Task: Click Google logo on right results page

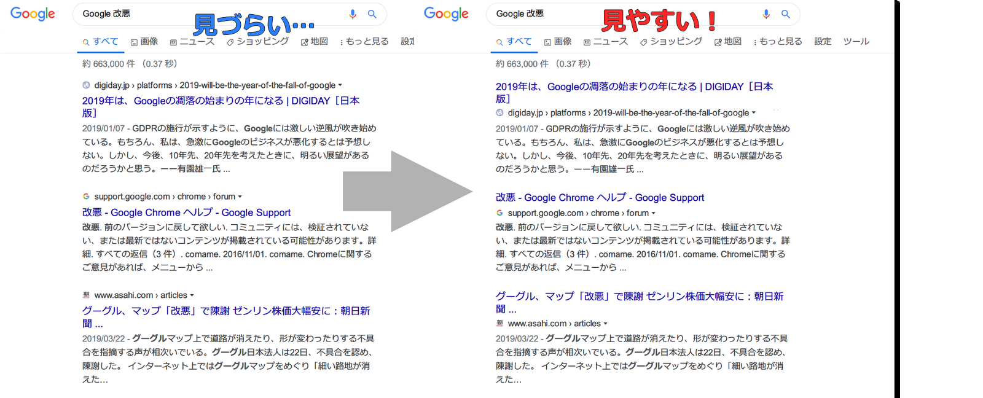Action: (446, 14)
